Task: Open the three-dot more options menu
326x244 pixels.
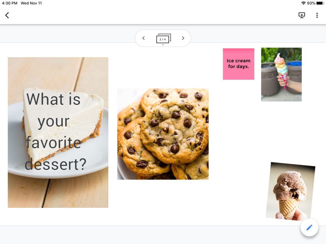Action: pyautogui.click(x=317, y=15)
